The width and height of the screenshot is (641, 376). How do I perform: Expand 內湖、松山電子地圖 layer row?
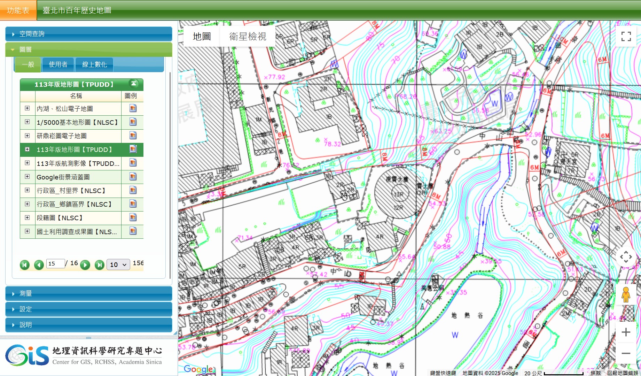27,108
